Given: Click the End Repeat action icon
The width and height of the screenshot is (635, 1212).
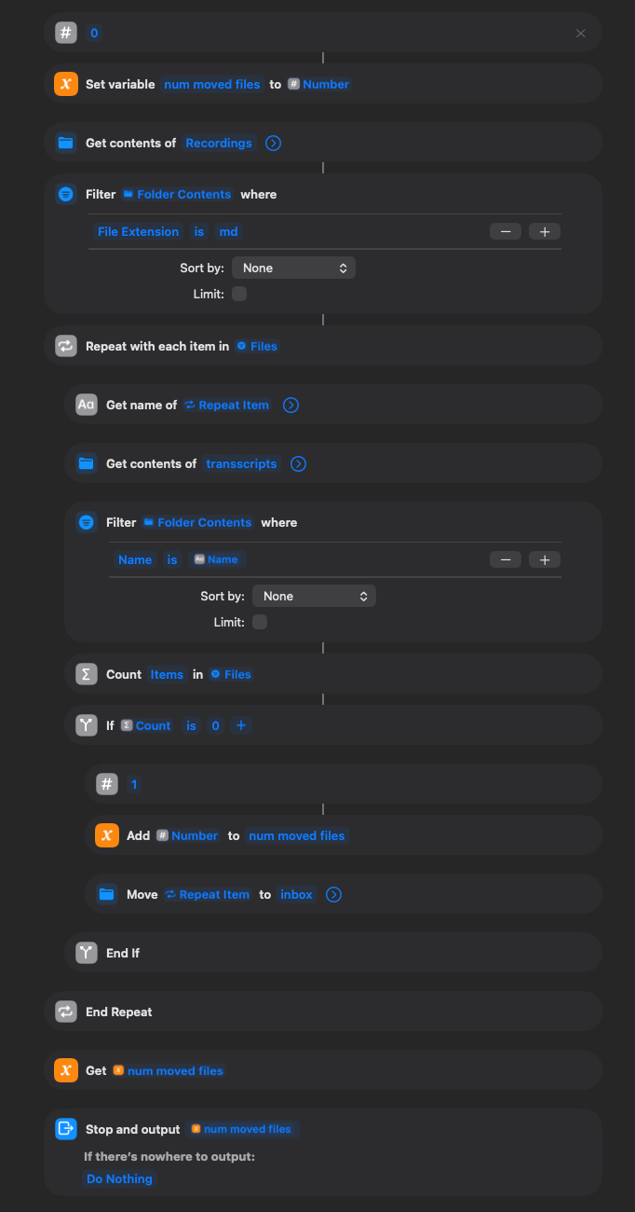Looking at the screenshot, I should pyautogui.click(x=65, y=1012).
